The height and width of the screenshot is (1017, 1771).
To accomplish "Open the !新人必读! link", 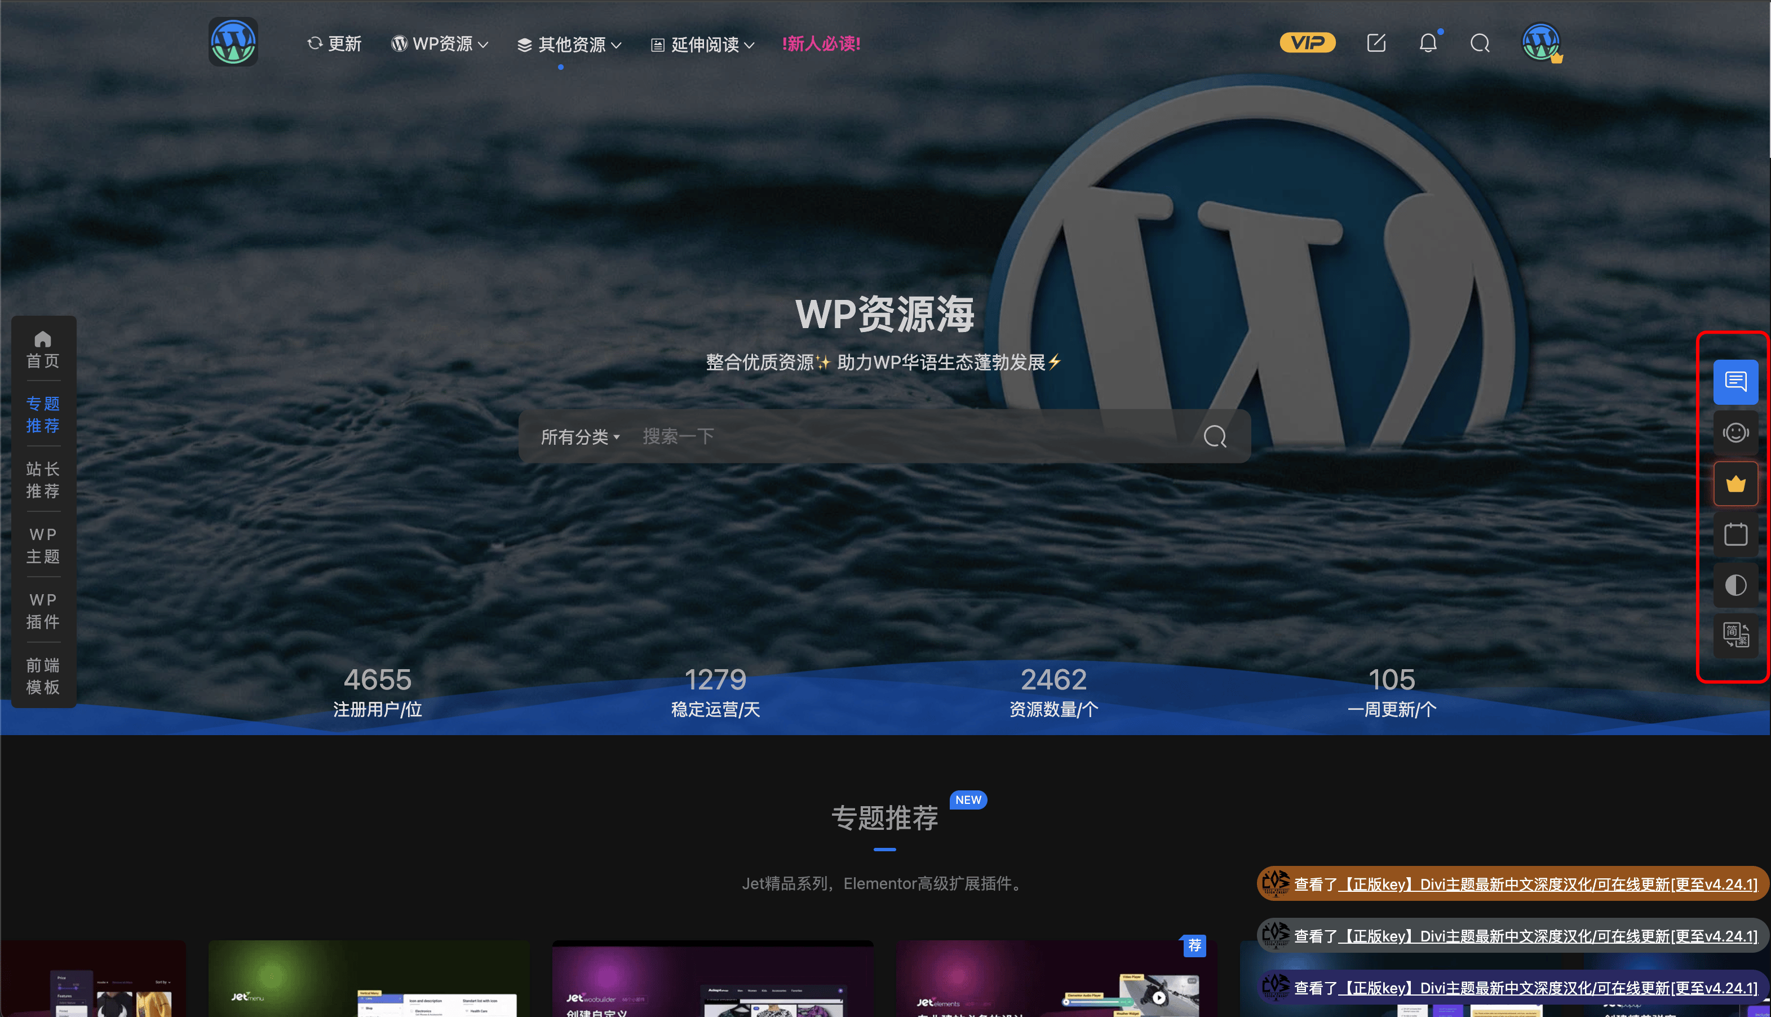I will click(x=821, y=44).
